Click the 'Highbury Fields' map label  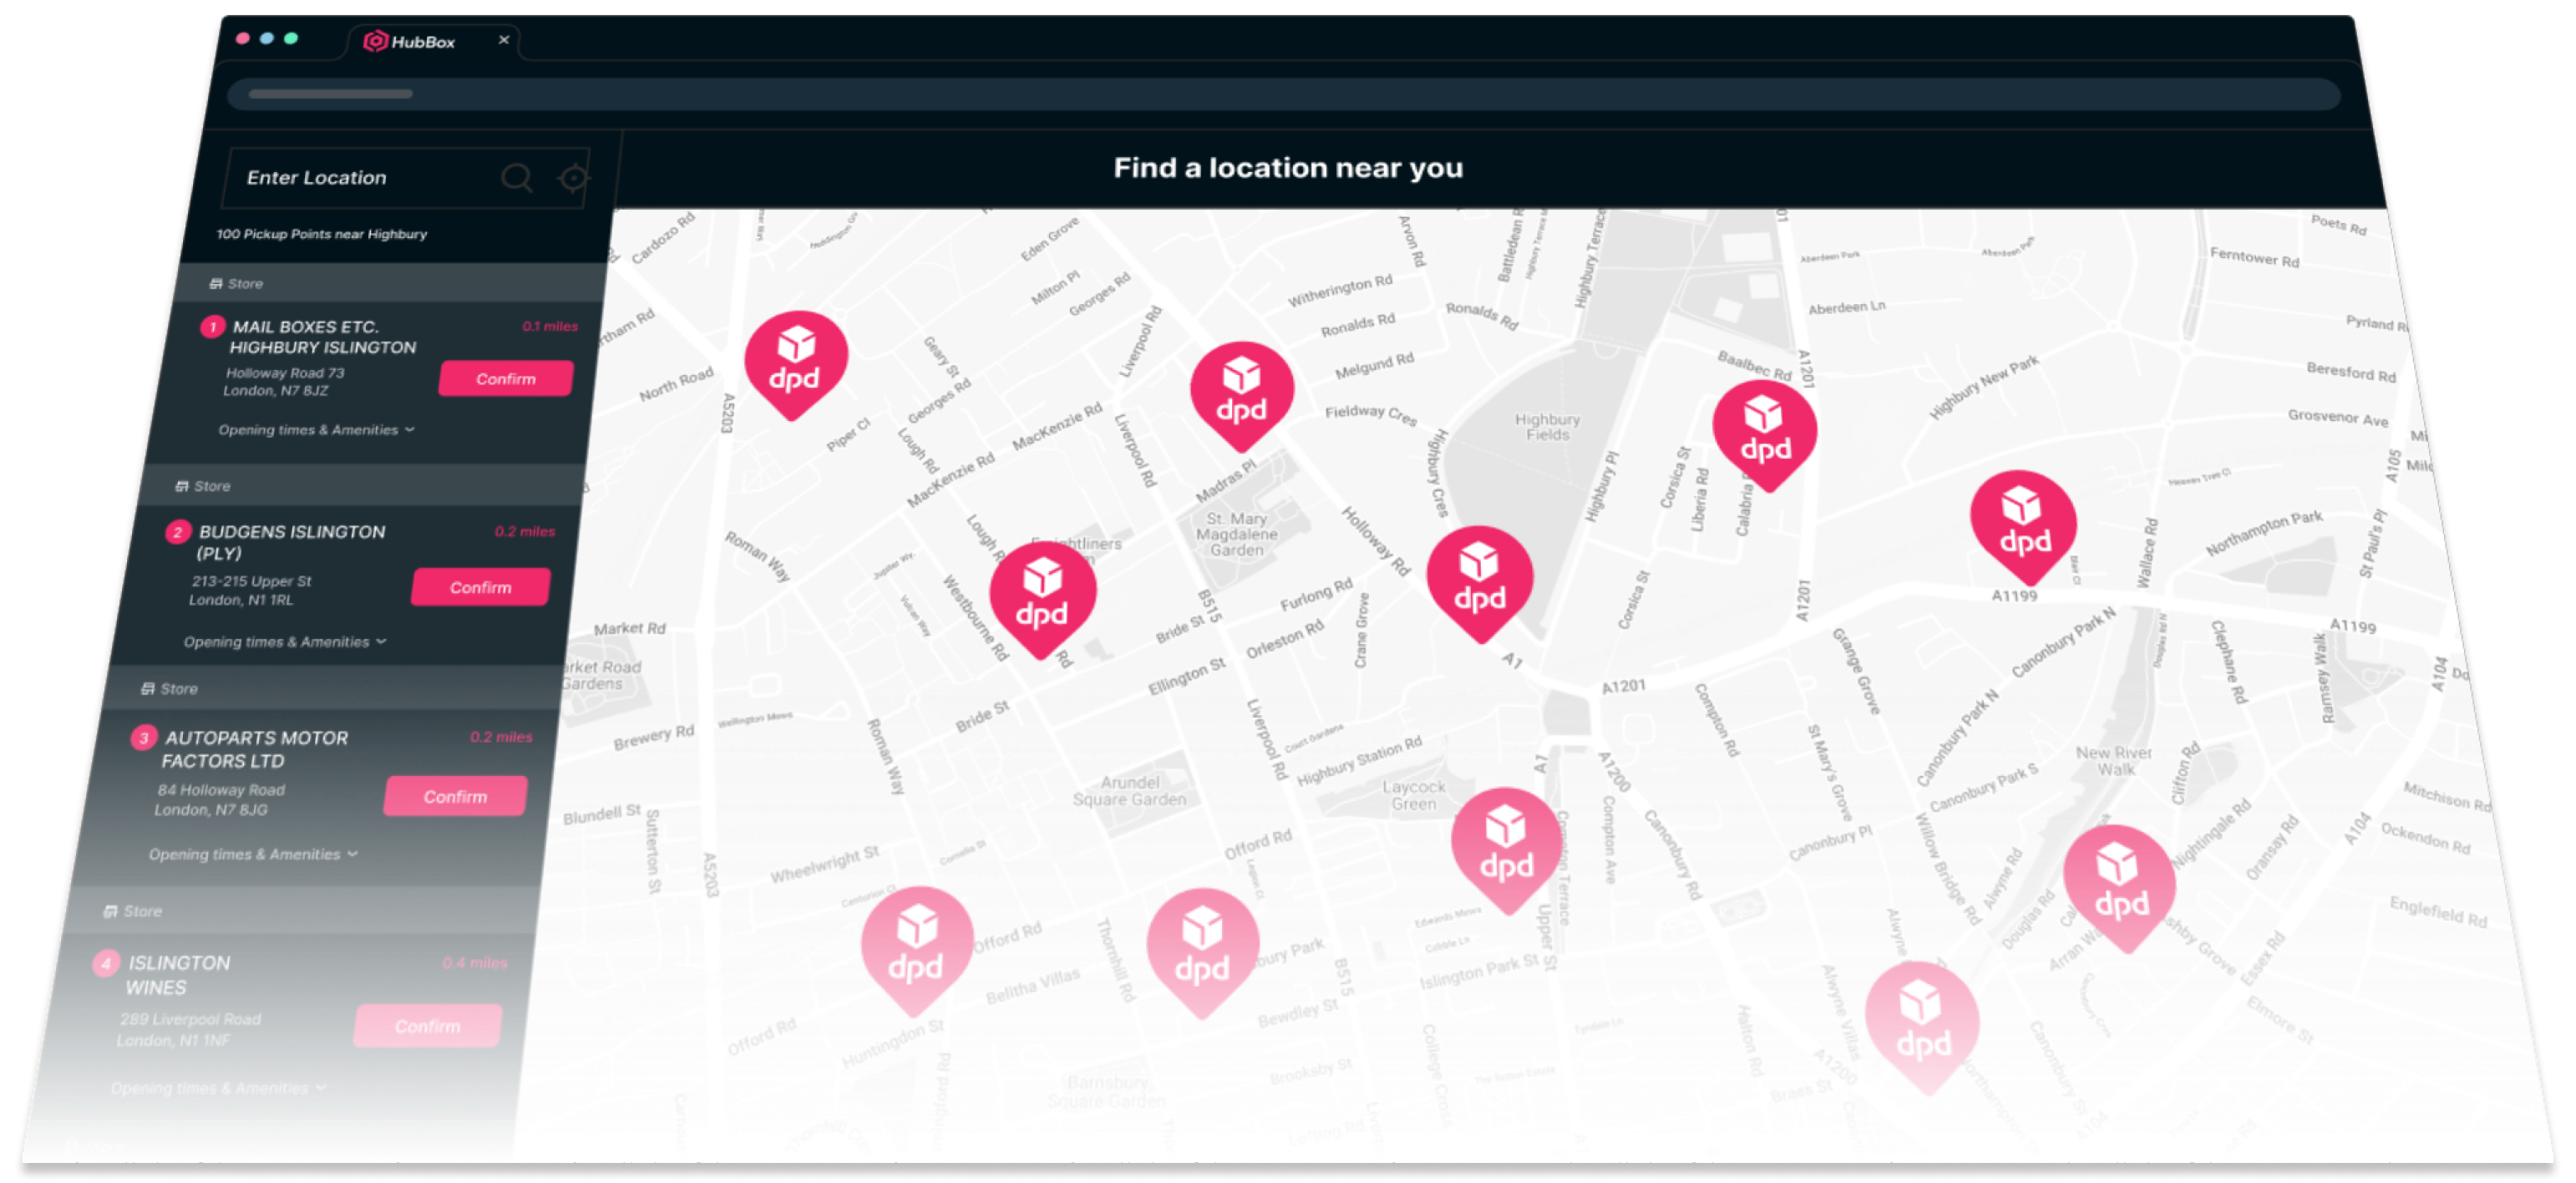pyautogui.click(x=1548, y=427)
